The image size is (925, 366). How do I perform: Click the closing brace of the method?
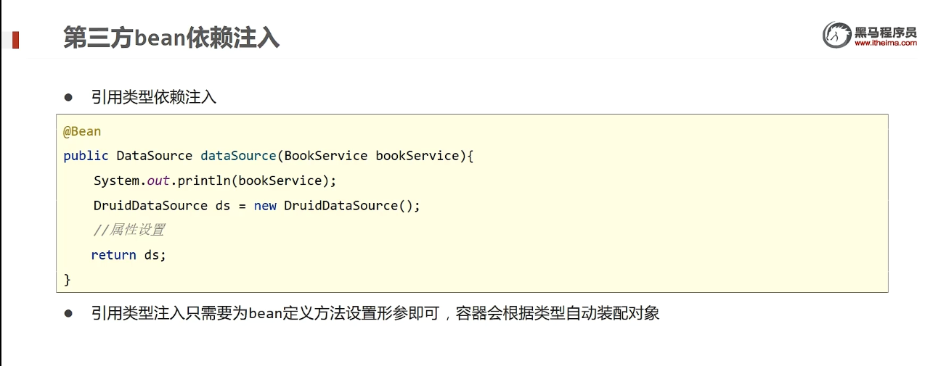pyautogui.click(x=68, y=279)
